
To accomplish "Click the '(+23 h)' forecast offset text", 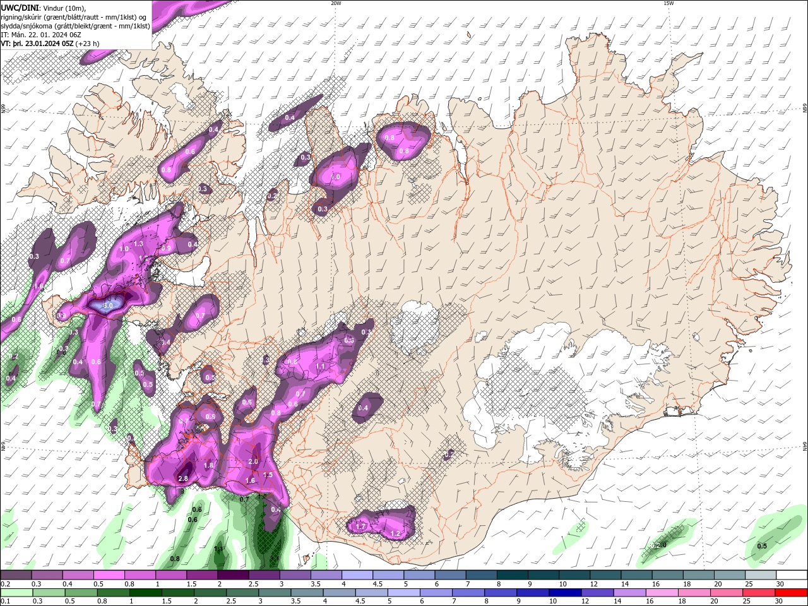I will (x=87, y=44).
